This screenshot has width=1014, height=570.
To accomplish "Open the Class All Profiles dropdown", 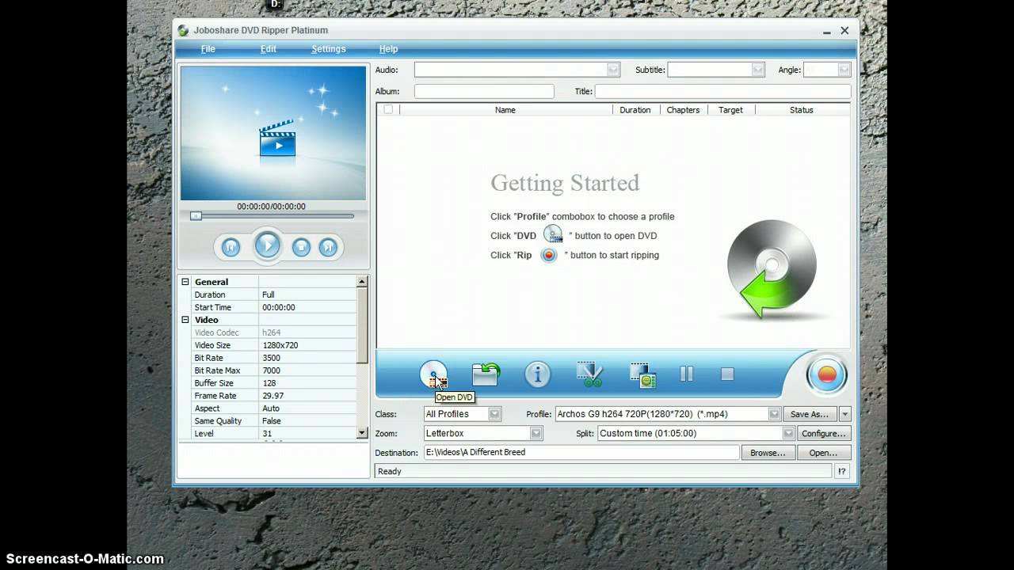I will (x=494, y=414).
